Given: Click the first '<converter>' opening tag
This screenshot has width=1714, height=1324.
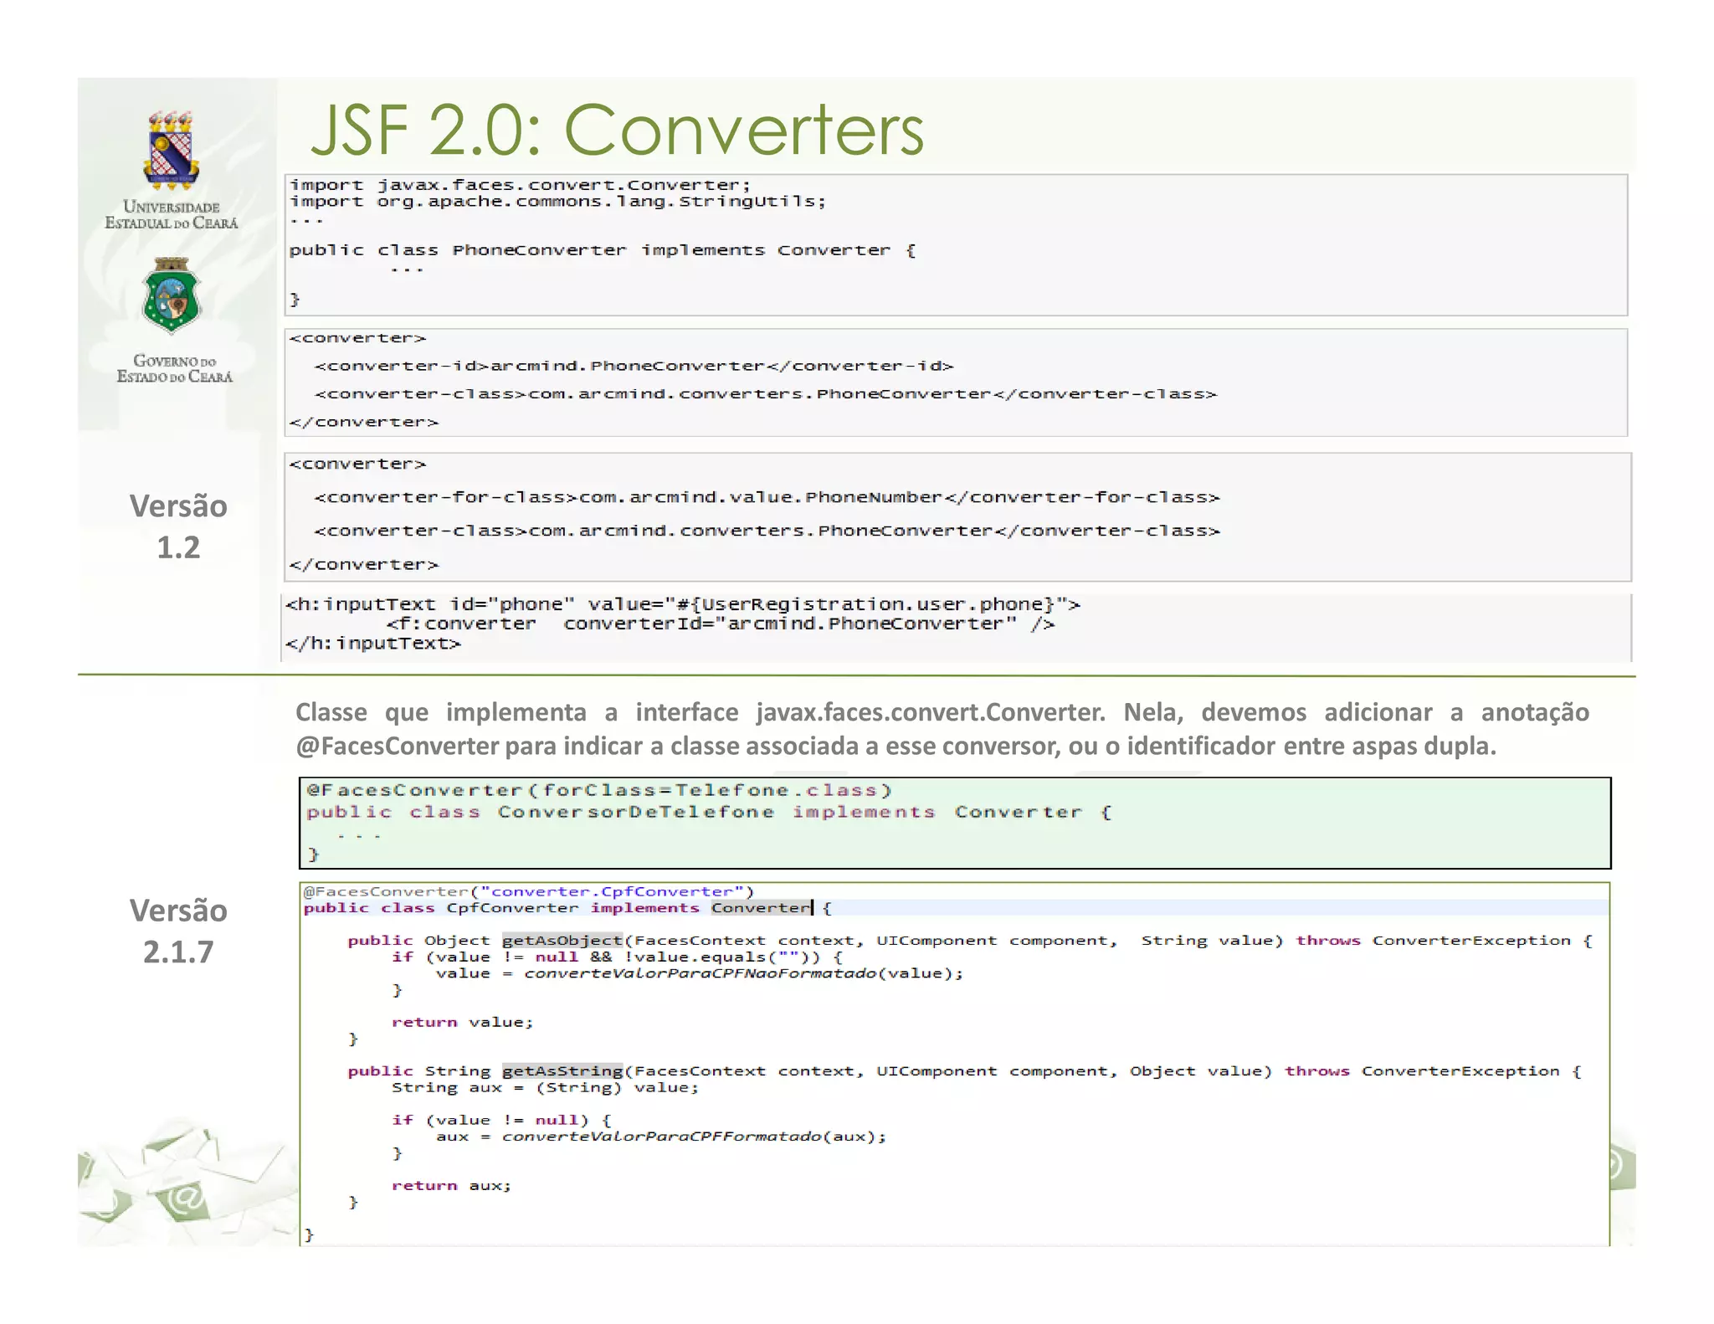Looking at the screenshot, I should [x=357, y=338].
